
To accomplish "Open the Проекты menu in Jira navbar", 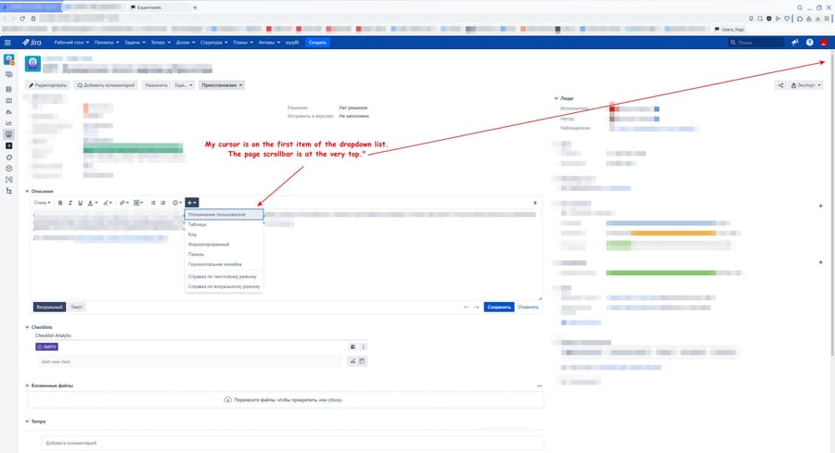I will pyautogui.click(x=103, y=43).
